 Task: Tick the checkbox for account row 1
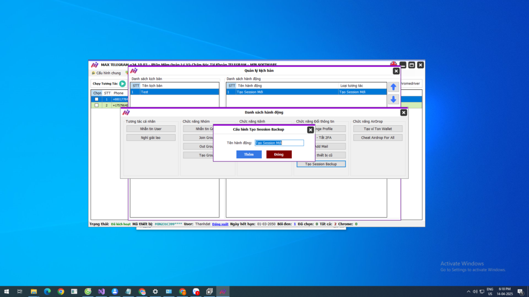click(x=97, y=99)
